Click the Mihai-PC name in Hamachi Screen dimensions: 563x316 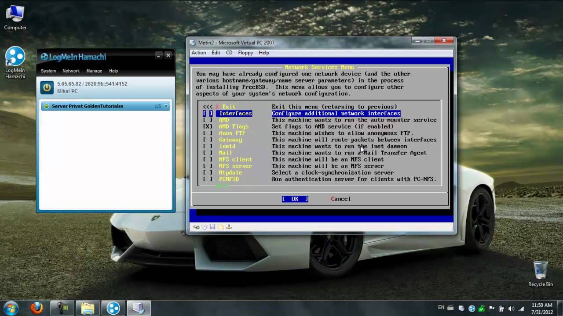click(x=67, y=91)
